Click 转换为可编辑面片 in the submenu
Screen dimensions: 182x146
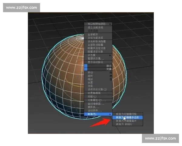click(126, 121)
